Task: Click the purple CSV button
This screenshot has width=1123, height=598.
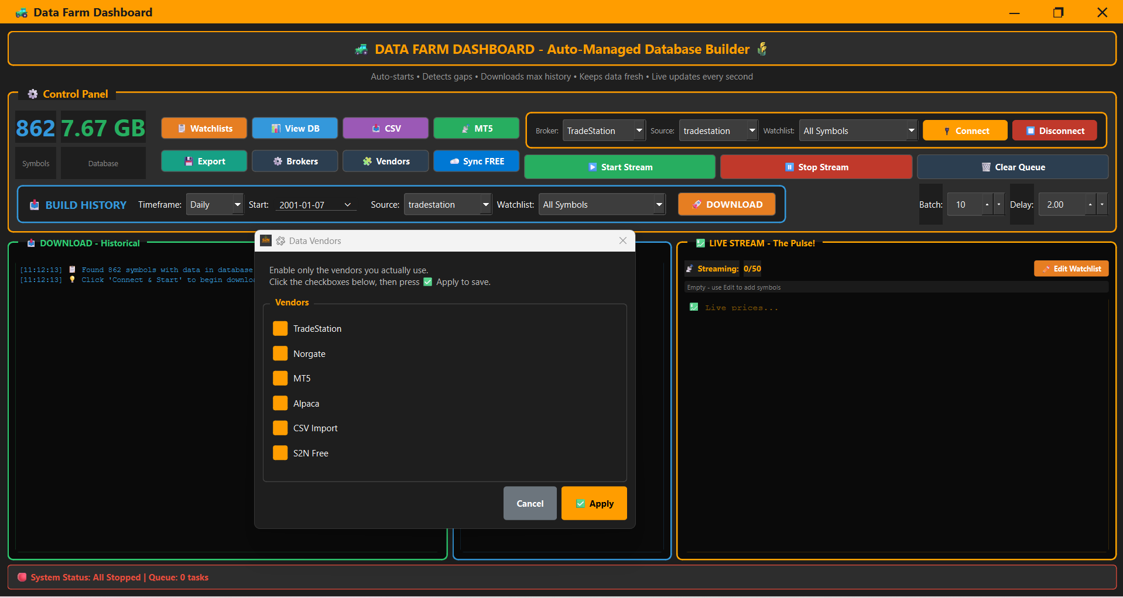Action: pyautogui.click(x=385, y=128)
